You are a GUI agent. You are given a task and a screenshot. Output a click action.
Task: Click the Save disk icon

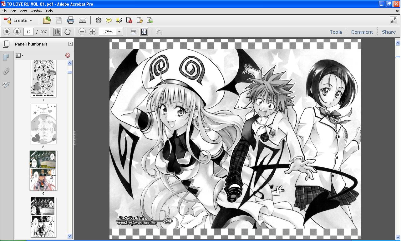pos(58,20)
